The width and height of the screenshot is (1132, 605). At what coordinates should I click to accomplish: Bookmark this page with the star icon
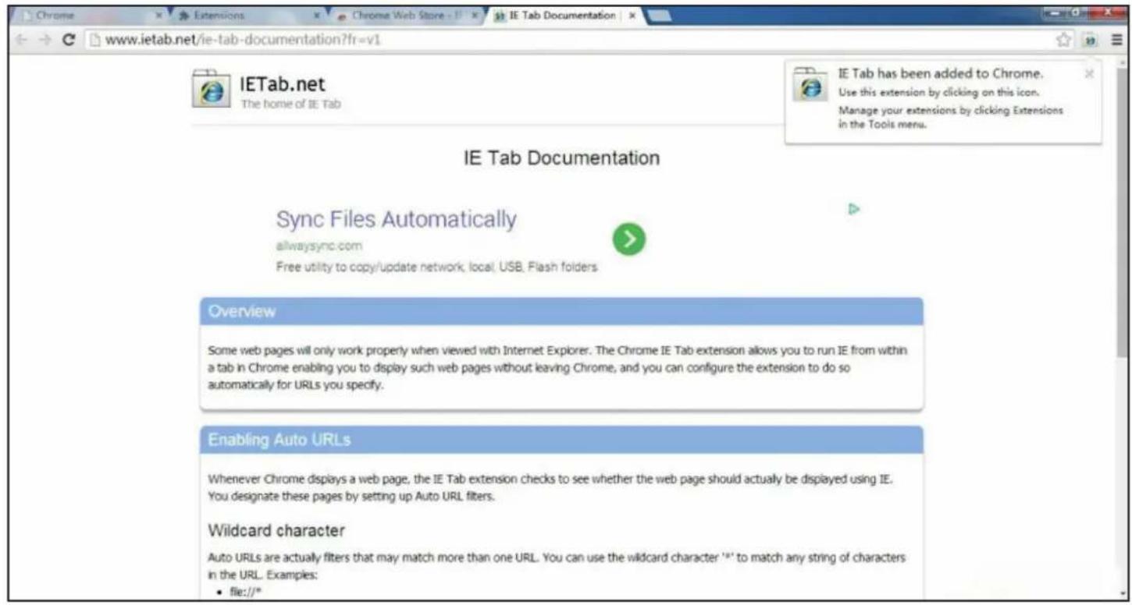point(1065,41)
